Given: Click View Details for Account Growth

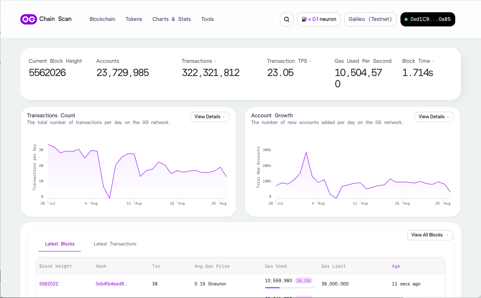Looking at the screenshot, I should click(x=434, y=117).
